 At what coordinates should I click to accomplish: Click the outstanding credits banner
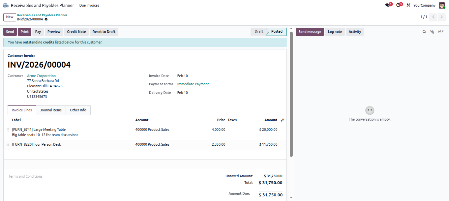point(145,42)
